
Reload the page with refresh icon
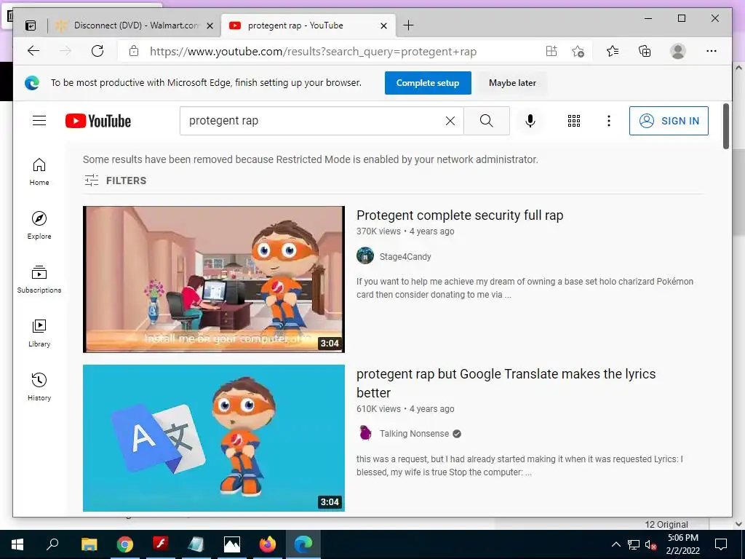pos(97,51)
